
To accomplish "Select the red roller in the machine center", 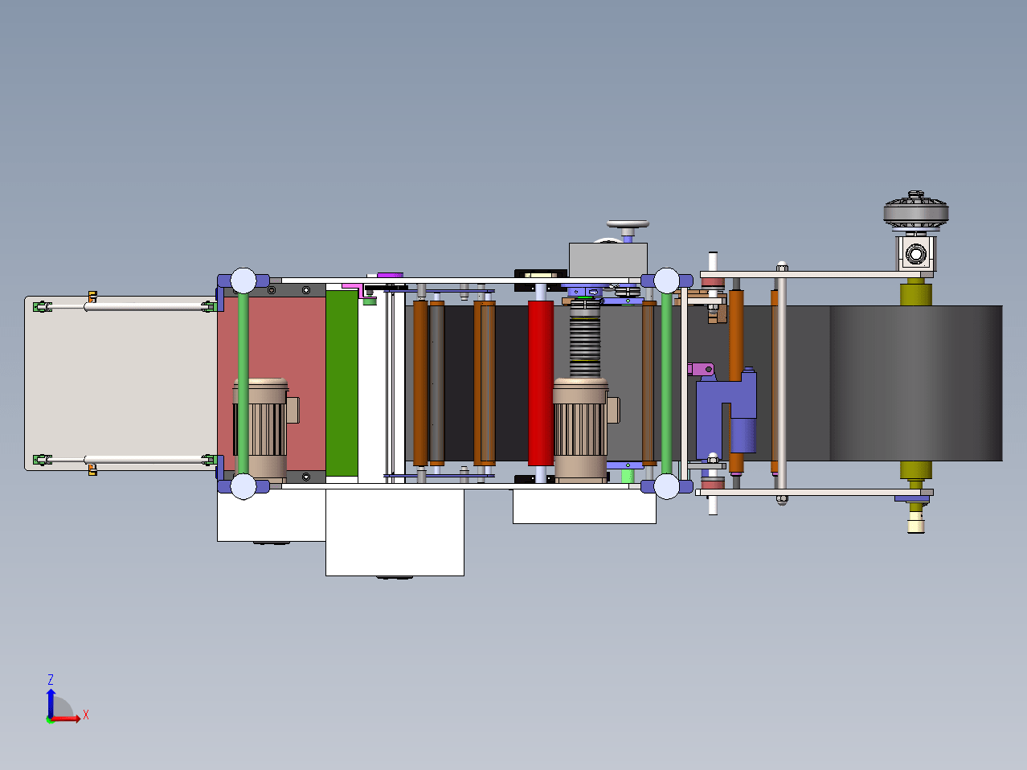I will tap(541, 383).
